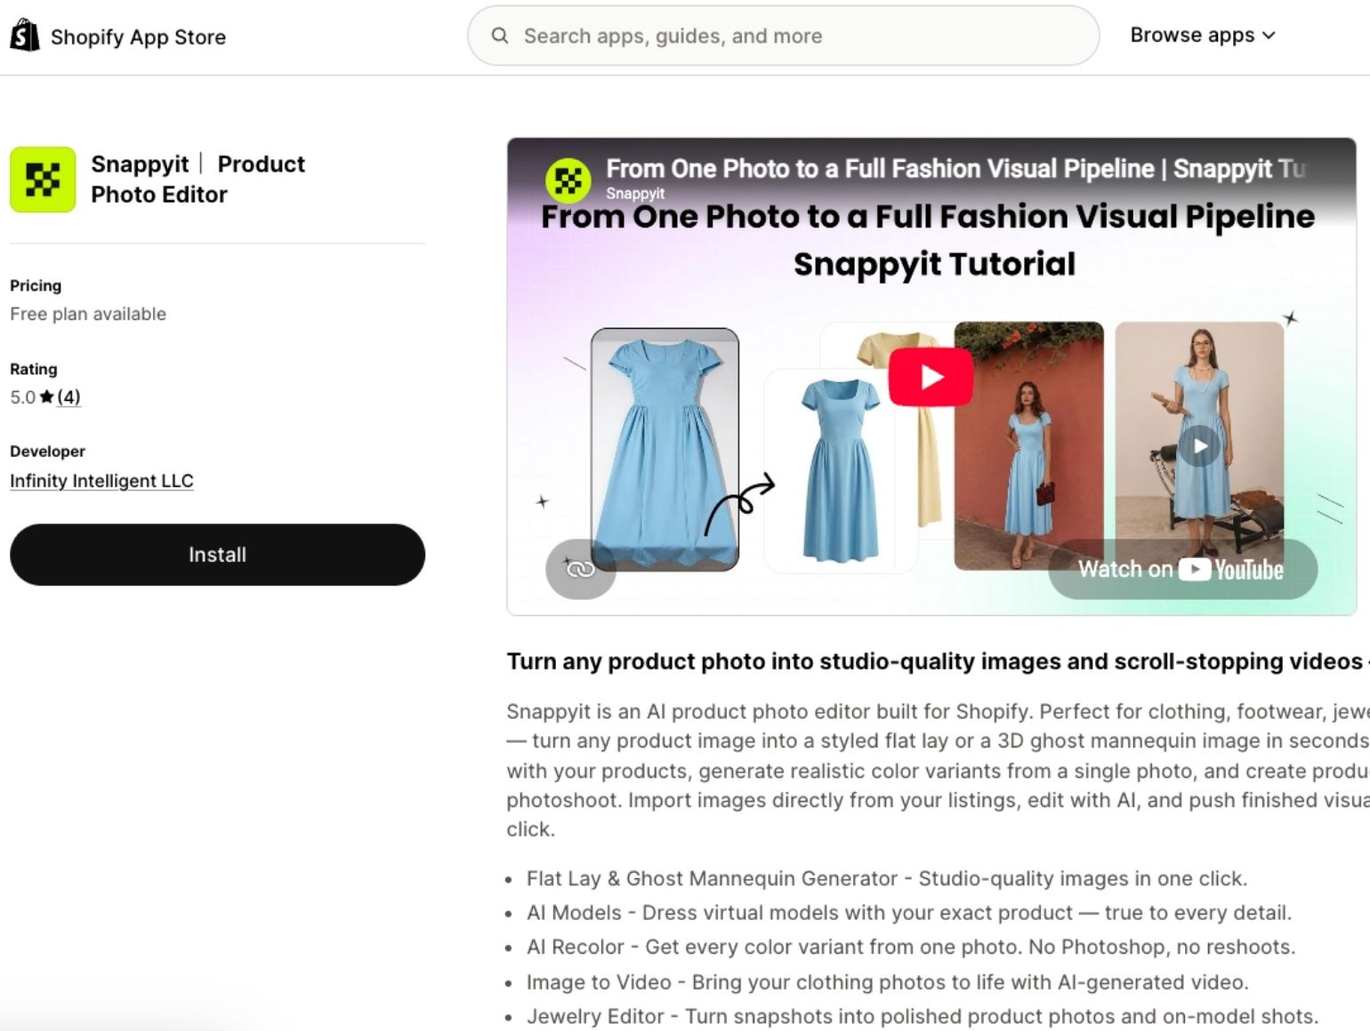Install the Snappyit app
1370x1031 pixels.
click(x=217, y=555)
